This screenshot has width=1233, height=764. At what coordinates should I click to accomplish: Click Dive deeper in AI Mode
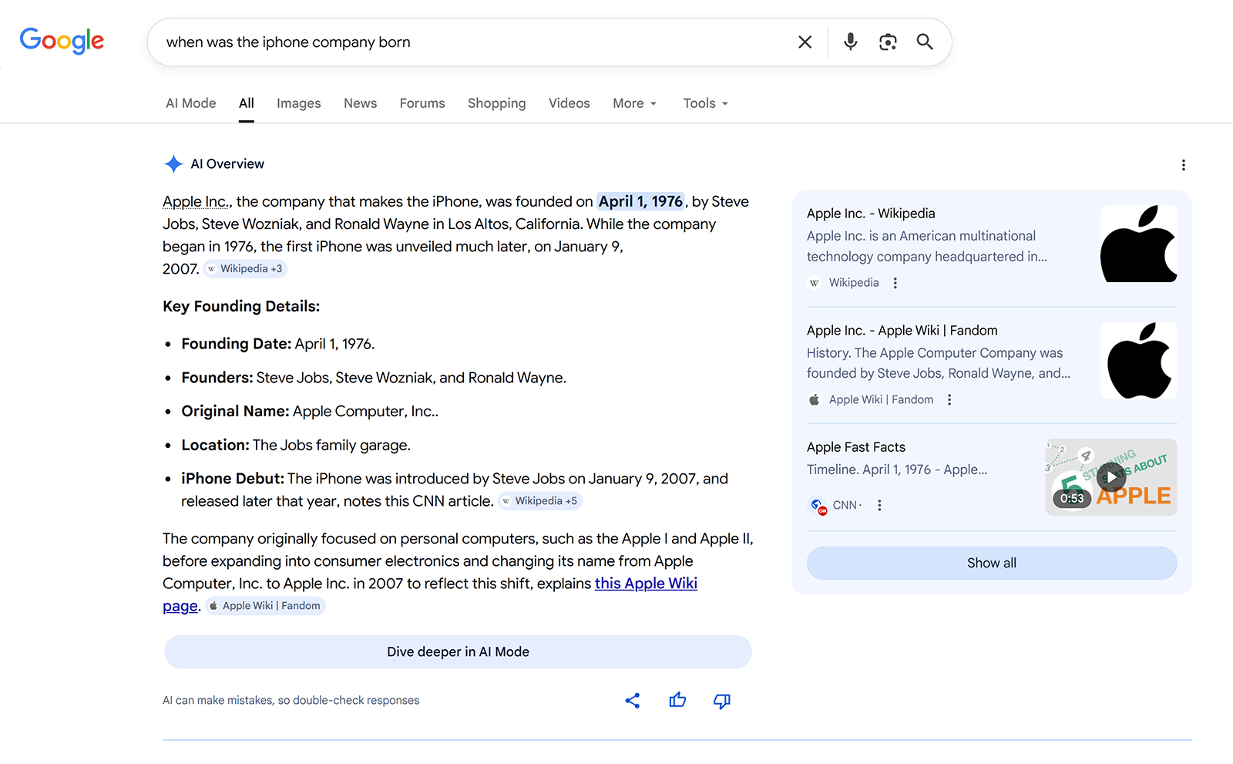pos(458,651)
